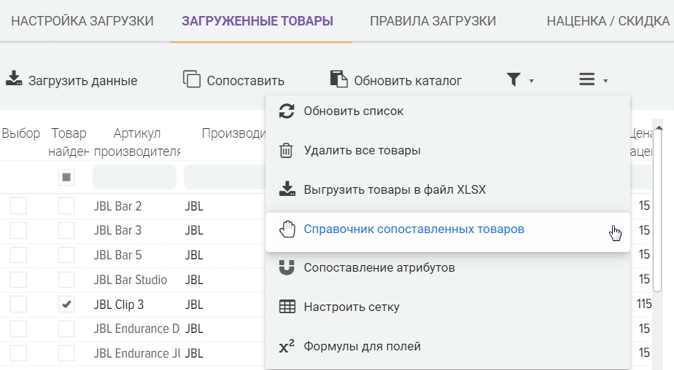Open the filter funnel dropdown
Image resolution: width=674 pixels, height=370 pixels.
pos(520,80)
